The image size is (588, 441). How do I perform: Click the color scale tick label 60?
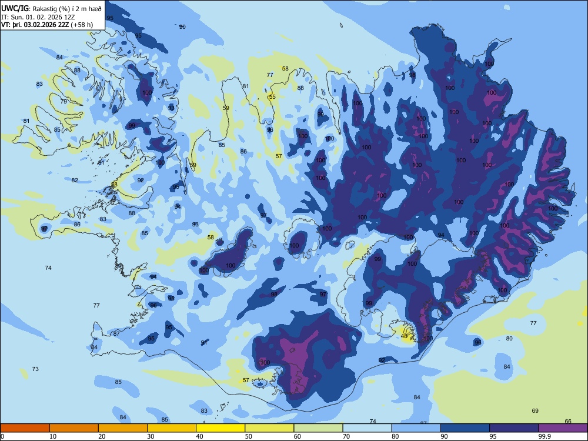[298, 436]
